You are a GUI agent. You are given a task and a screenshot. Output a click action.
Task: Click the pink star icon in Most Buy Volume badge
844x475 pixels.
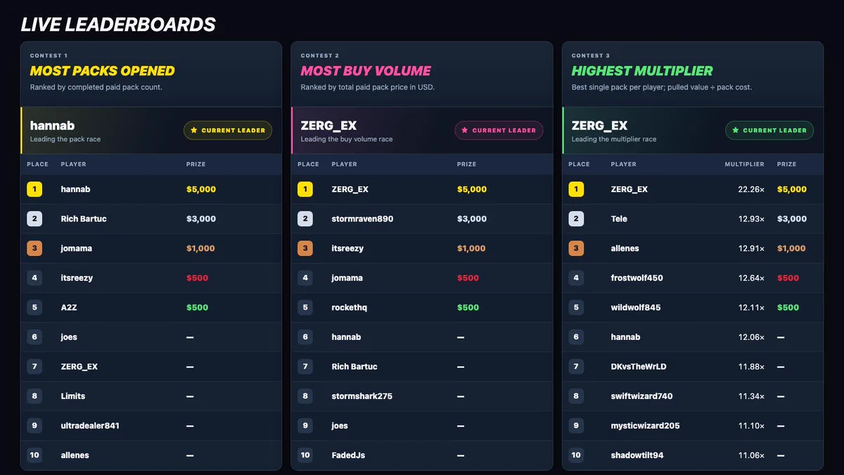(465, 130)
